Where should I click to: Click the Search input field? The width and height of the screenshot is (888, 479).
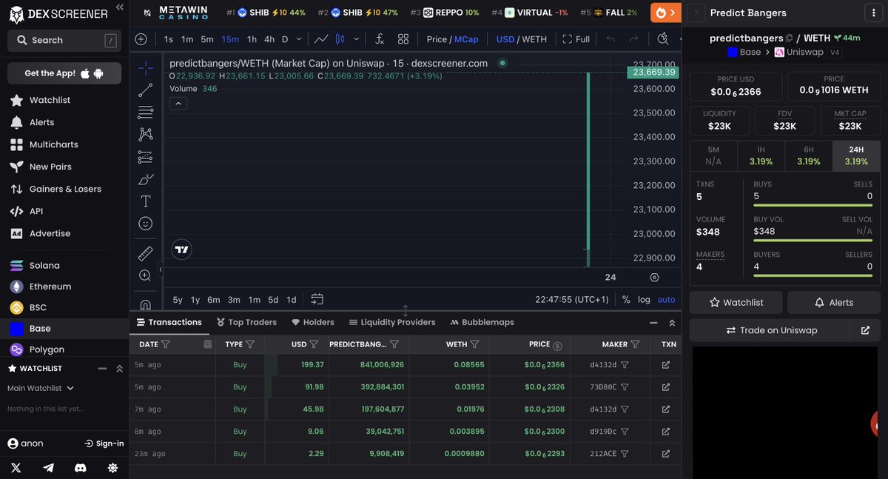(x=64, y=40)
